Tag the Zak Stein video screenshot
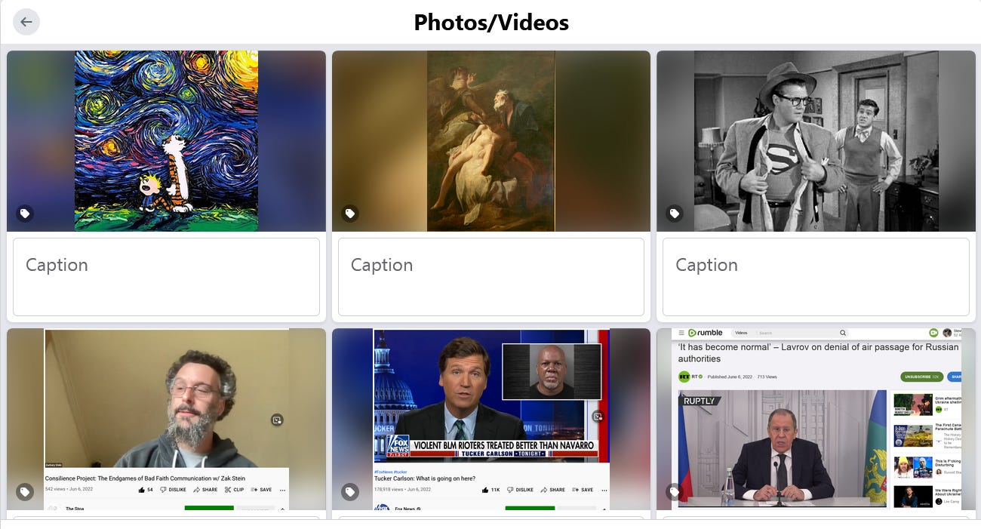 [x=25, y=492]
